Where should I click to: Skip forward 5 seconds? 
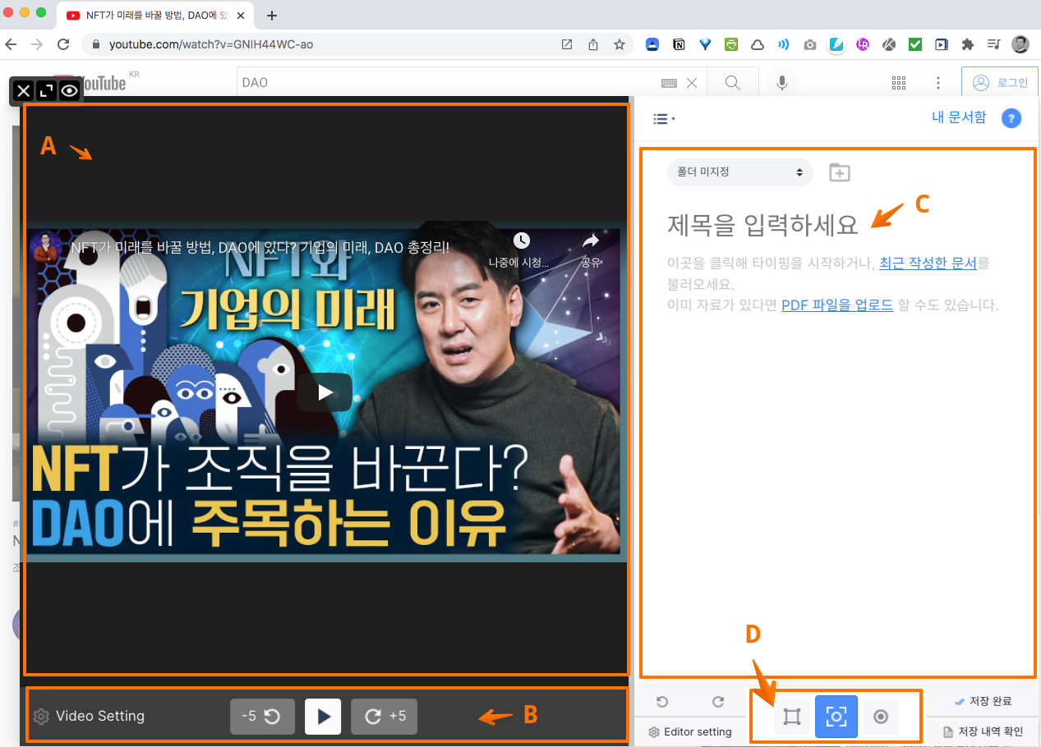[x=384, y=716]
